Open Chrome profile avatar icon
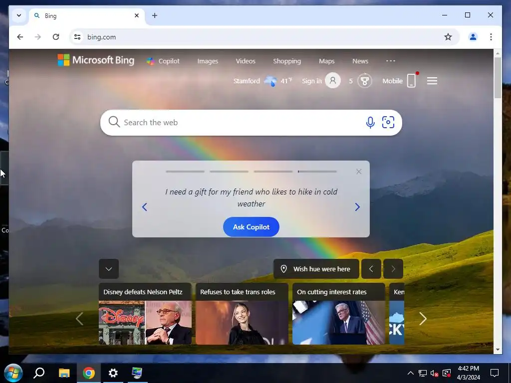 (x=473, y=37)
